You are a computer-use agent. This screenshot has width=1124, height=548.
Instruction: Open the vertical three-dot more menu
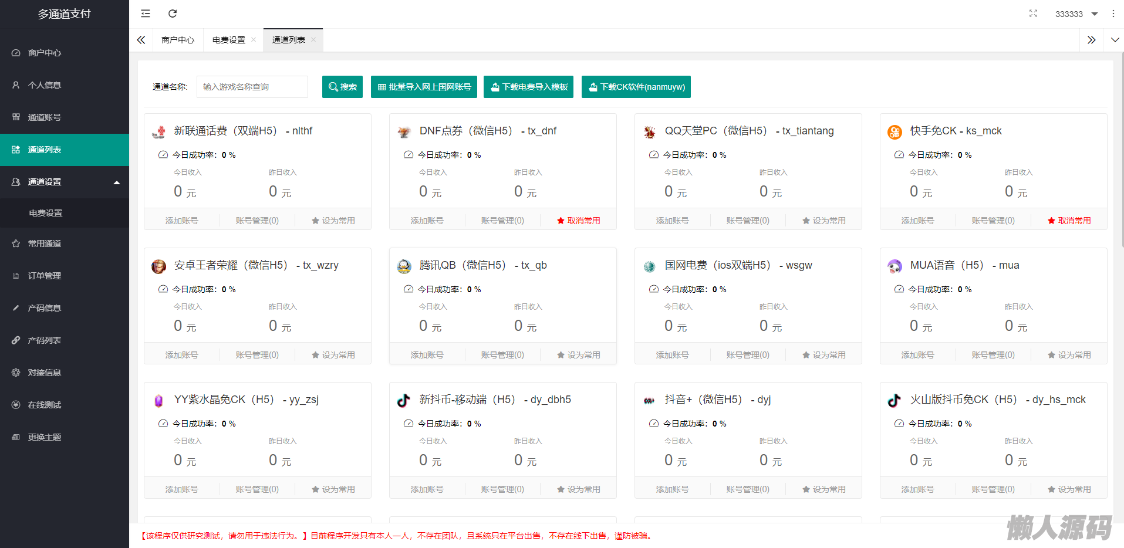(x=1113, y=13)
